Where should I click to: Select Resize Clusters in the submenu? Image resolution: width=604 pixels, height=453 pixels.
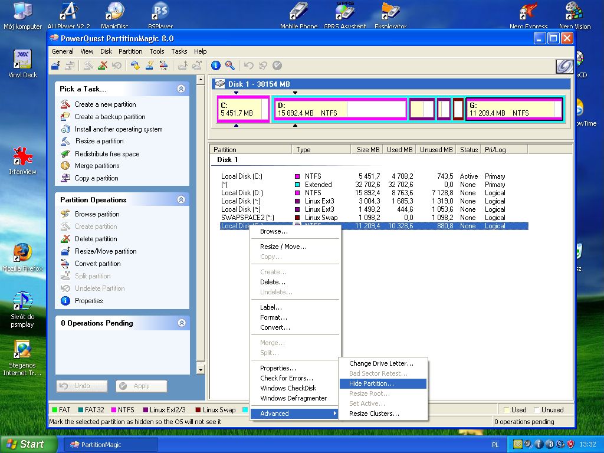pyautogui.click(x=383, y=413)
